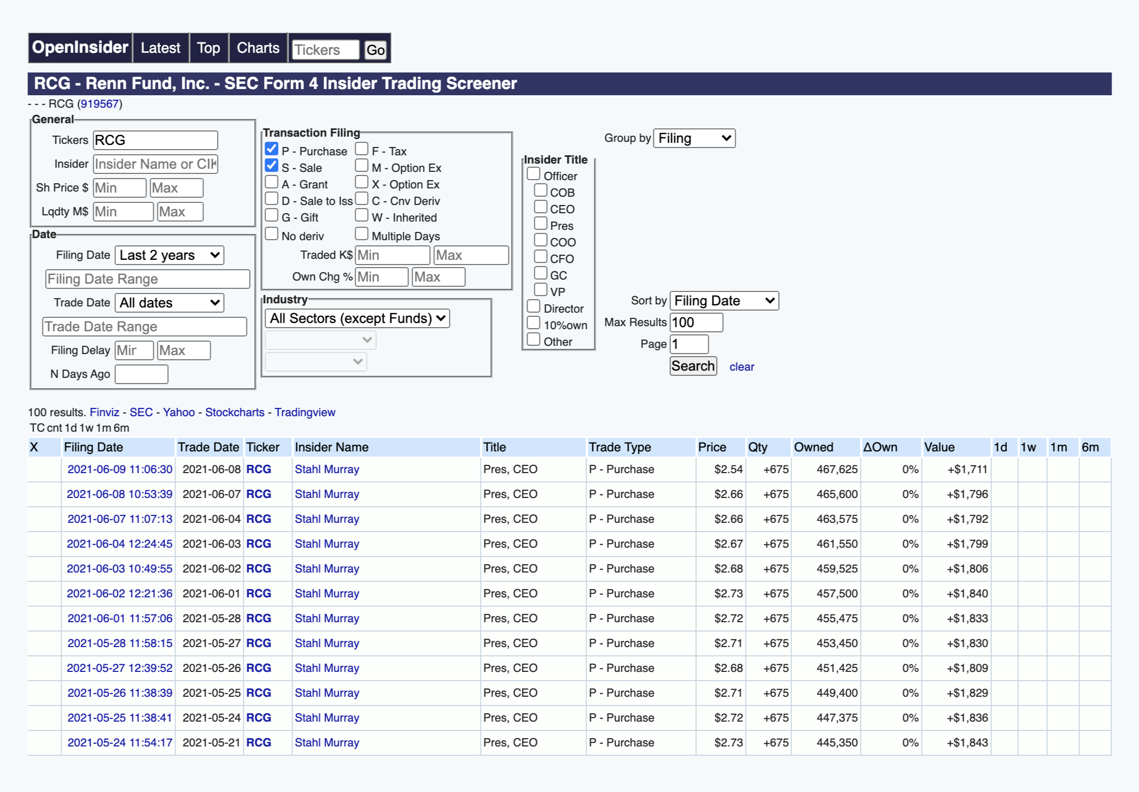Check the No deriv option
1139x792 pixels.
click(x=271, y=234)
